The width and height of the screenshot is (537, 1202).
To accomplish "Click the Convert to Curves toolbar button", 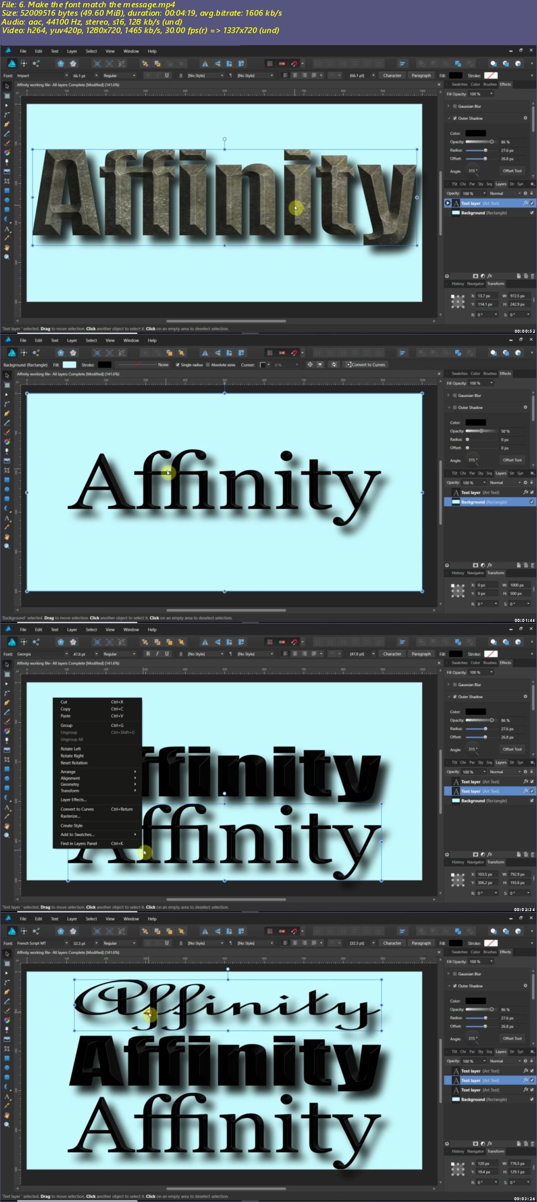I will (366, 364).
